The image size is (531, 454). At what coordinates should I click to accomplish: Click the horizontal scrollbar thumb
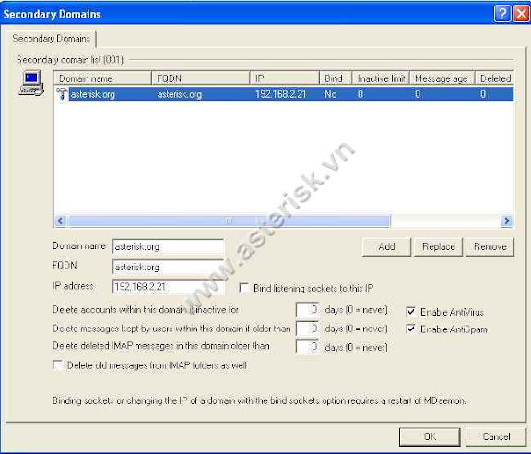click(229, 221)
